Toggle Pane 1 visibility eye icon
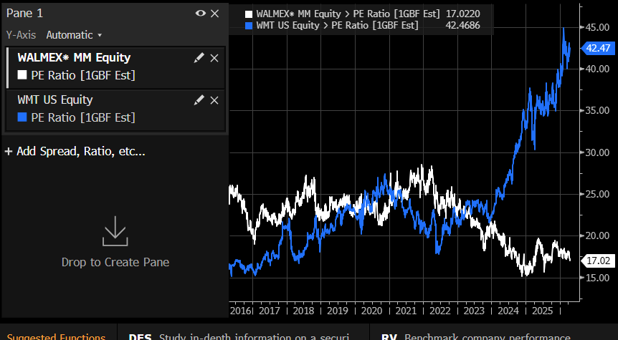The height and width of the screenshot is (340, 618). click(201, 14)
